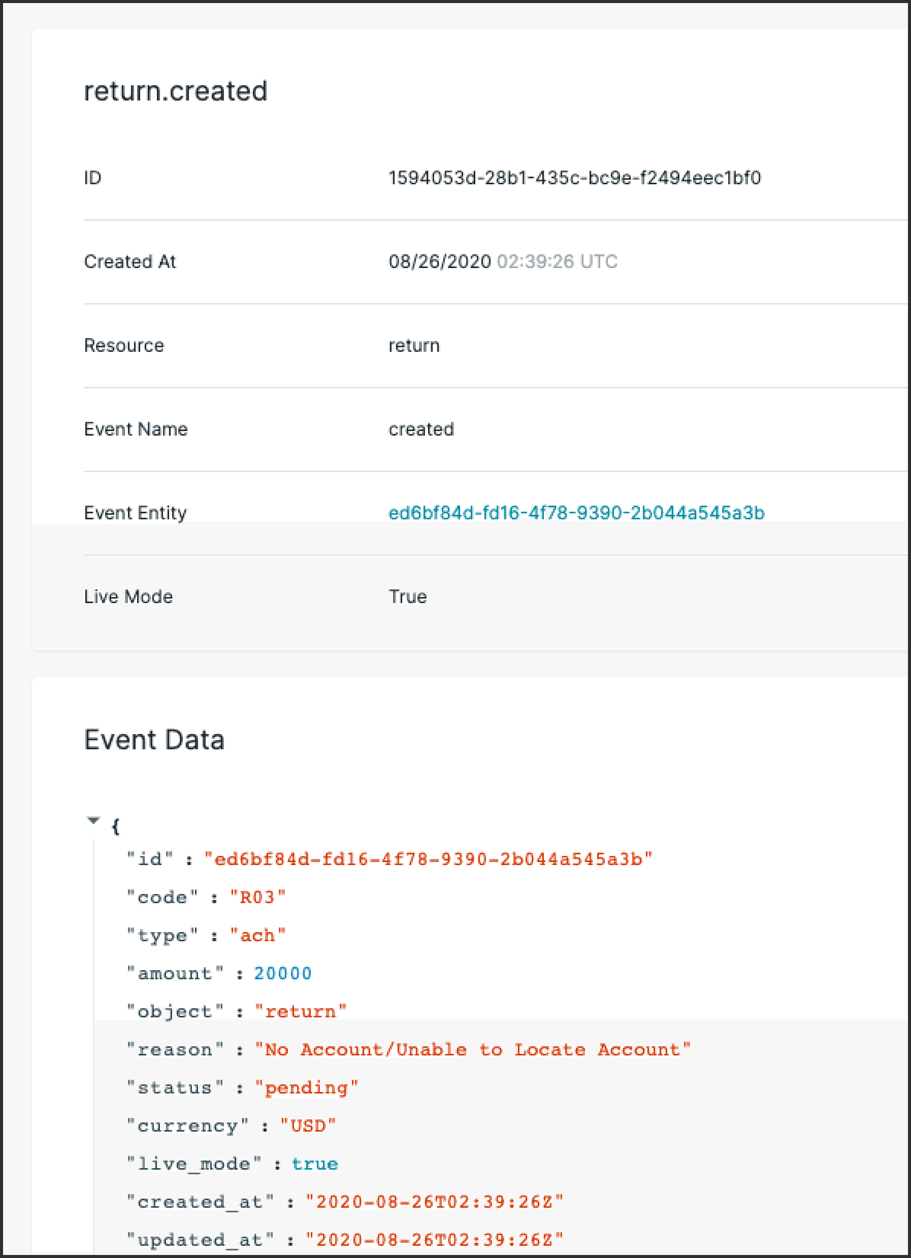This screenshot has width=911, height=1258.
Task: Click the Live Mode True value
Action: click(x=408, y=597)
